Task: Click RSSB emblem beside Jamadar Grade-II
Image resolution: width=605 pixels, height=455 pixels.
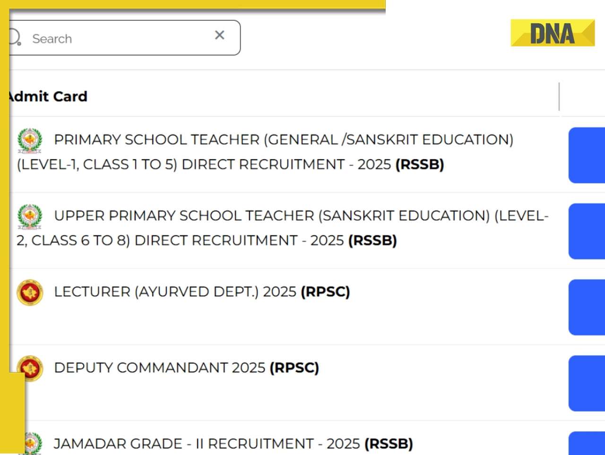Action: coord(32,444)
